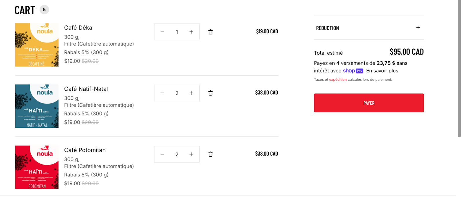
Task: Go to Café Potomitan product page title
Action: (85, 150)
